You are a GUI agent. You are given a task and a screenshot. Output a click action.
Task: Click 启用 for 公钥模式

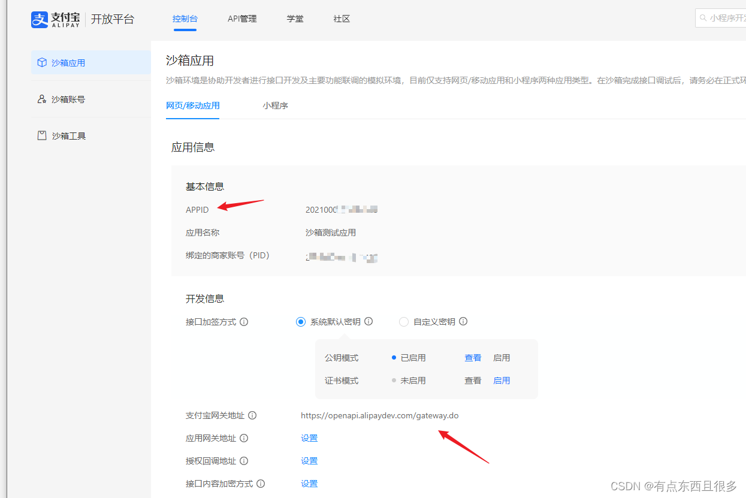502,358
